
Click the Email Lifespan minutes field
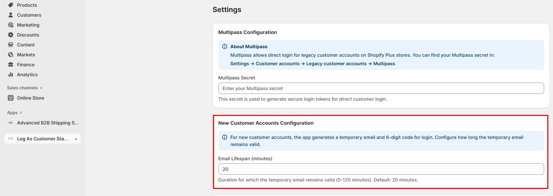pos(381,169)
